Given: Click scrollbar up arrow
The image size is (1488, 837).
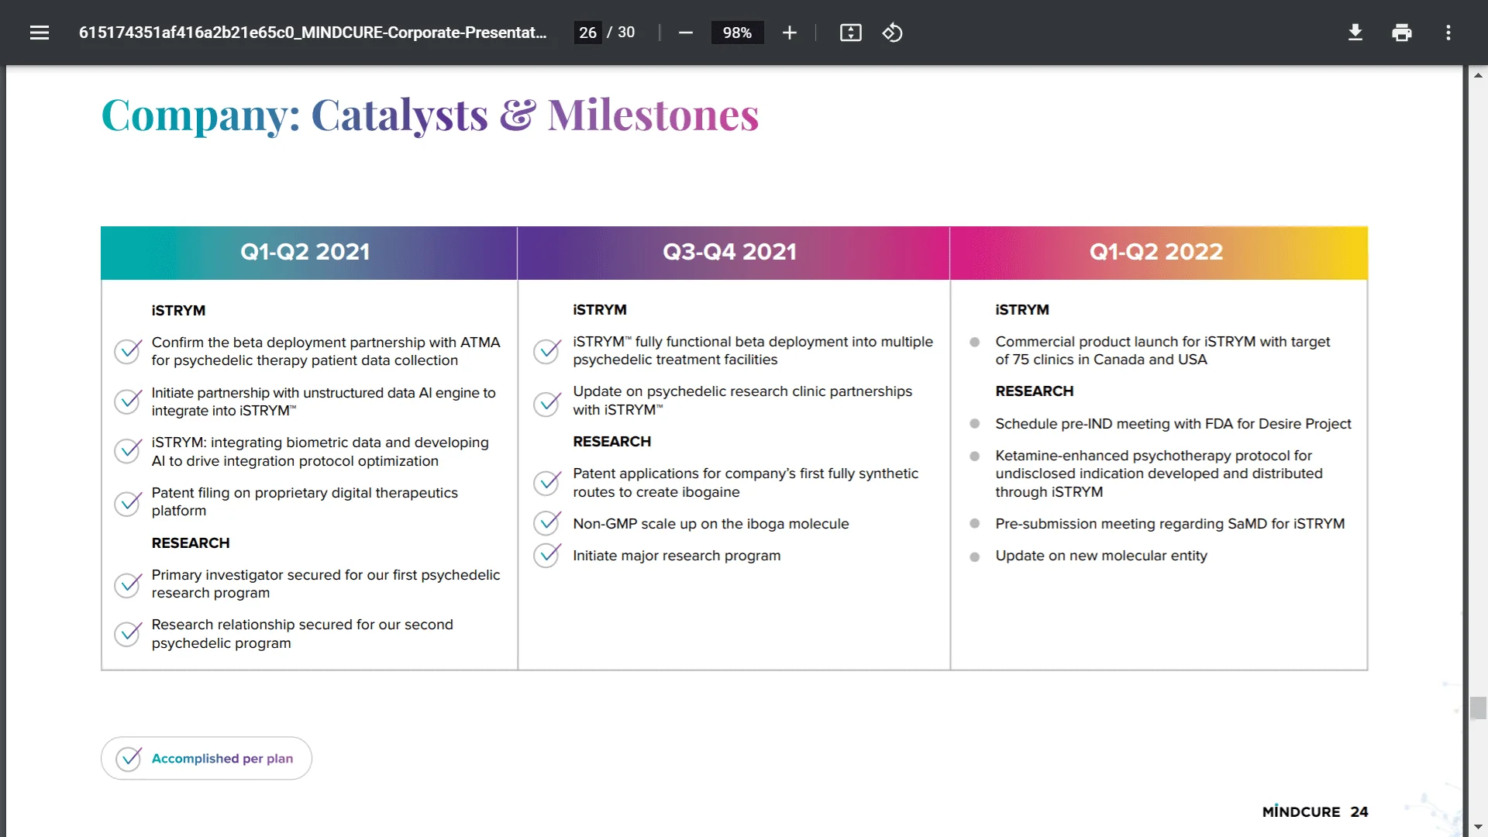Looking at the screenshot, I should pos(1478,75).
